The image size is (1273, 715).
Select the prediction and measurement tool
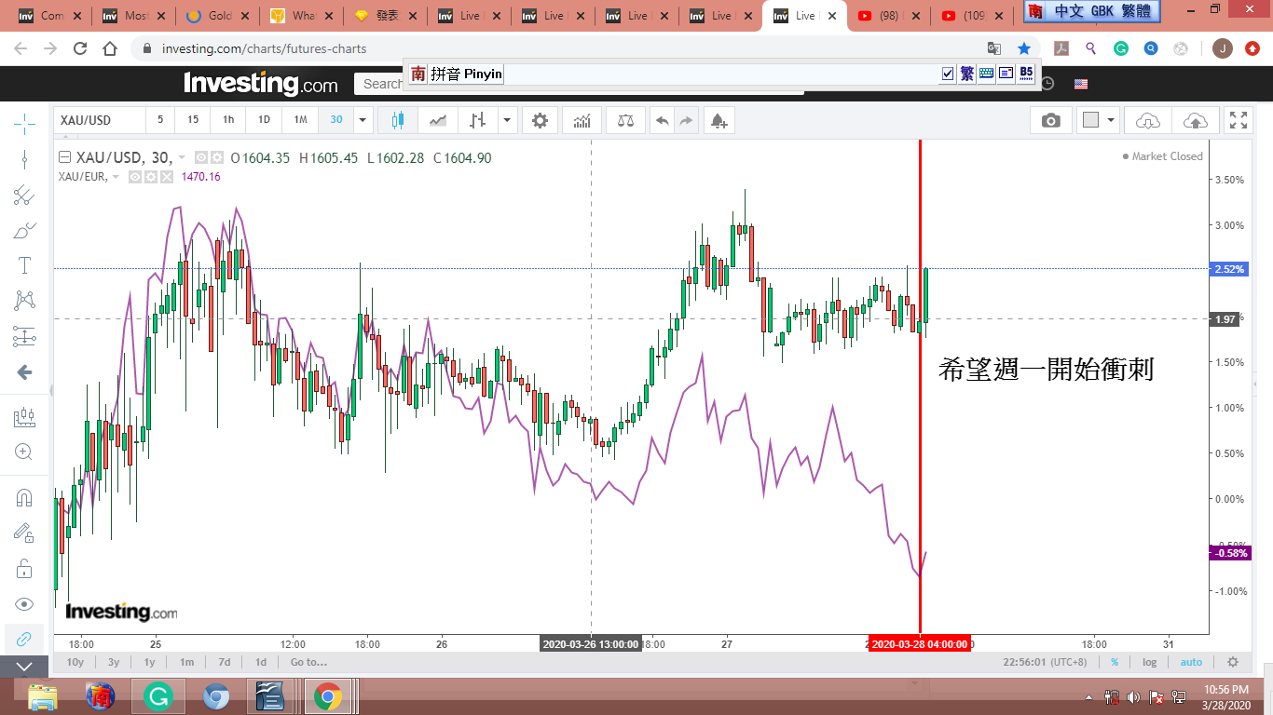pos(24,336)
